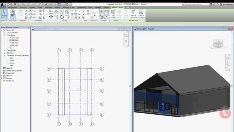
Task: Open the South elevation view
Action: [x=12, y=63]
